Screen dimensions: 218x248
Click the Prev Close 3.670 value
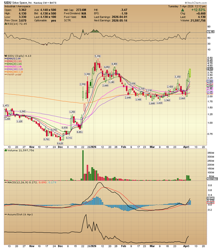pyautogui.click(x=23, y=21)
